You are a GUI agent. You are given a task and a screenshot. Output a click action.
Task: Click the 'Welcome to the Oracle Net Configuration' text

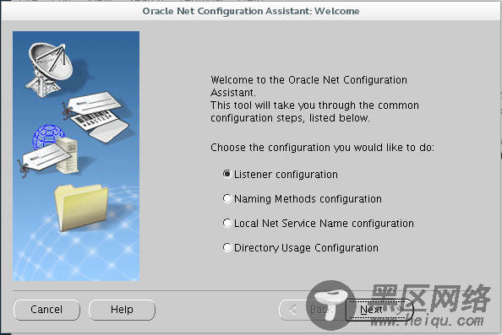click(x=308, y=80)
